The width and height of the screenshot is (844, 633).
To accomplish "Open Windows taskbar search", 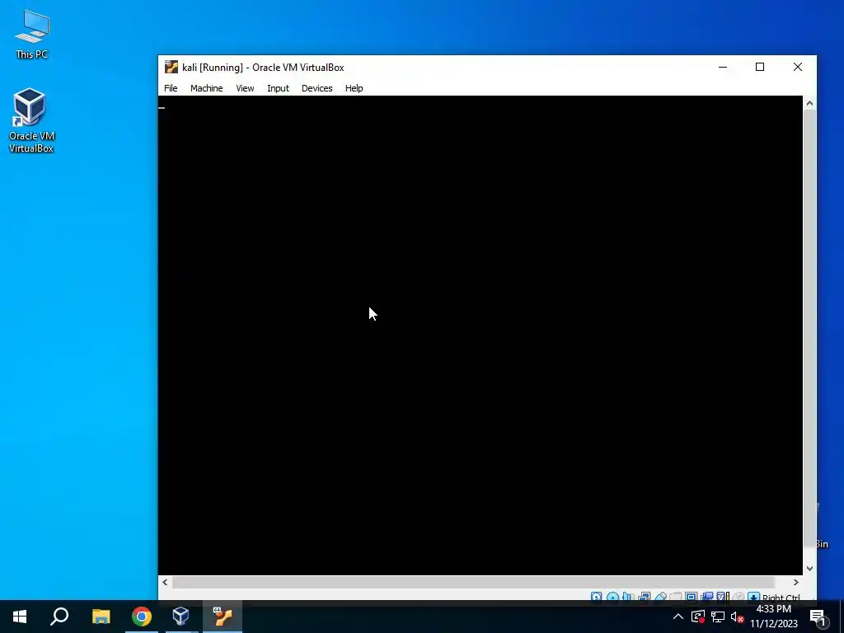I will point(59,617).
